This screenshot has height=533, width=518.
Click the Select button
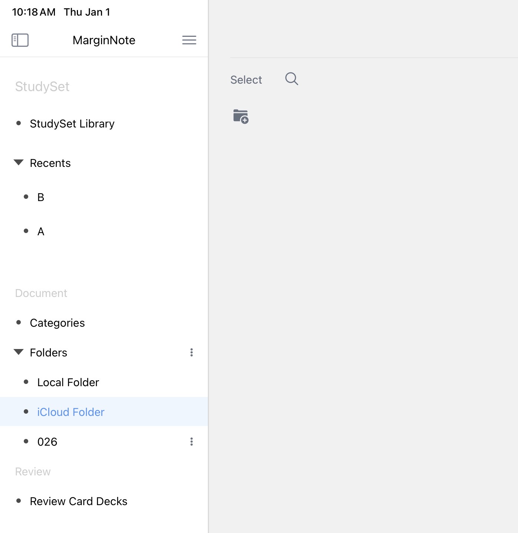tap(246, 80)
